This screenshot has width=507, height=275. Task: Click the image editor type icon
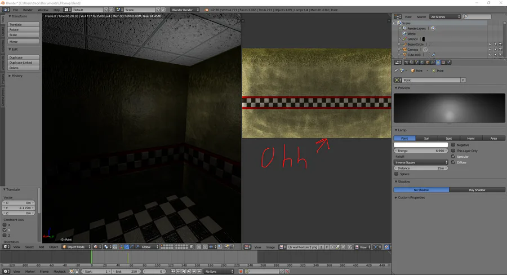click(x=247, y=247)
